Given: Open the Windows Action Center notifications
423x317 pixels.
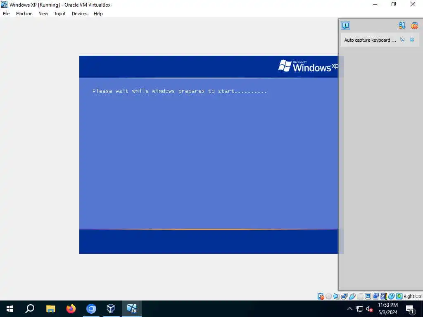Looking at the screenshot, I should [410, 309].
